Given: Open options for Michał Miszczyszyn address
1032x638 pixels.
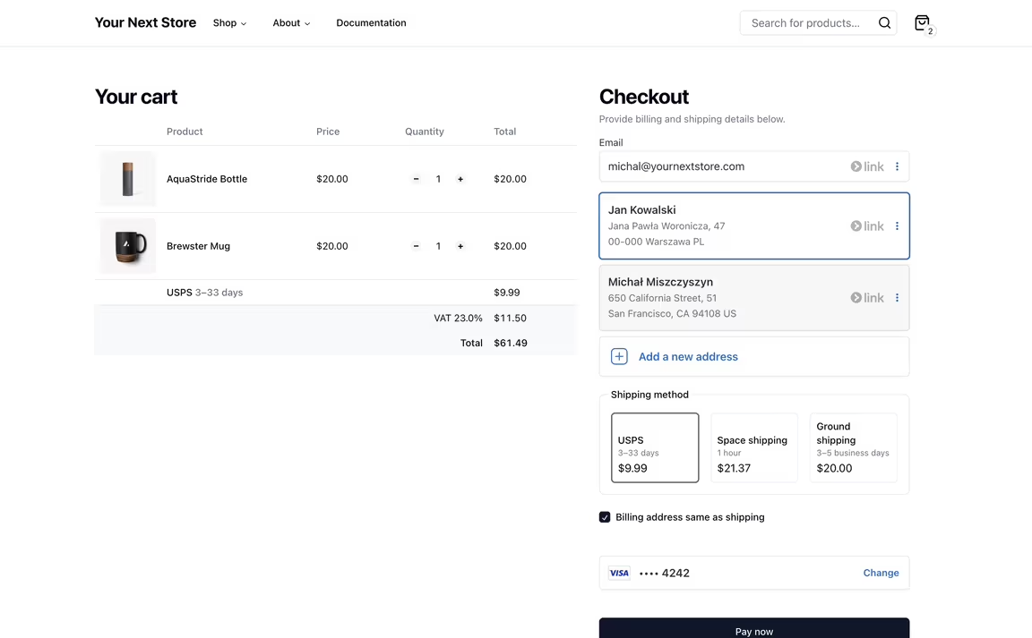Looking at the screenshot, I should coord(897,298).
